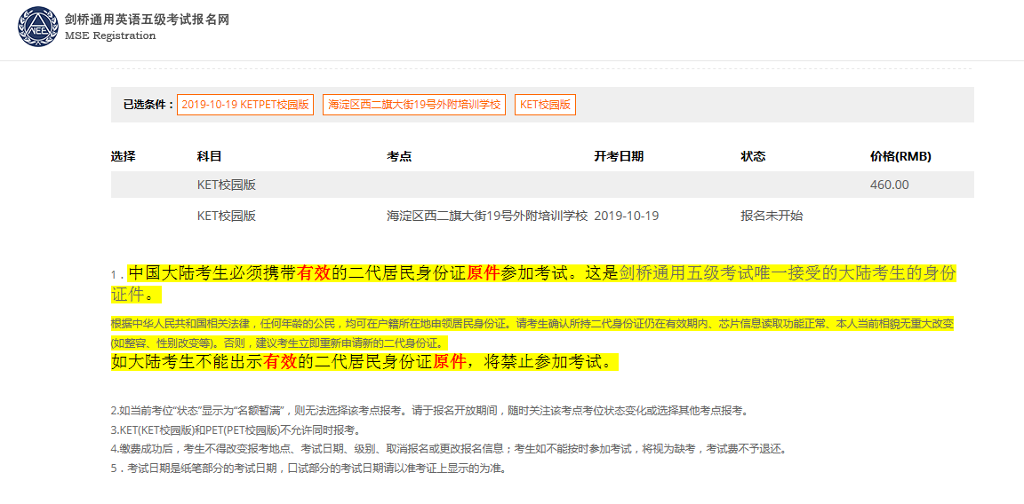Click notice 3 about KET and PET 不允许同时报考
The height and width of the screenshot is (504, 1024).
tap(235, 430)
